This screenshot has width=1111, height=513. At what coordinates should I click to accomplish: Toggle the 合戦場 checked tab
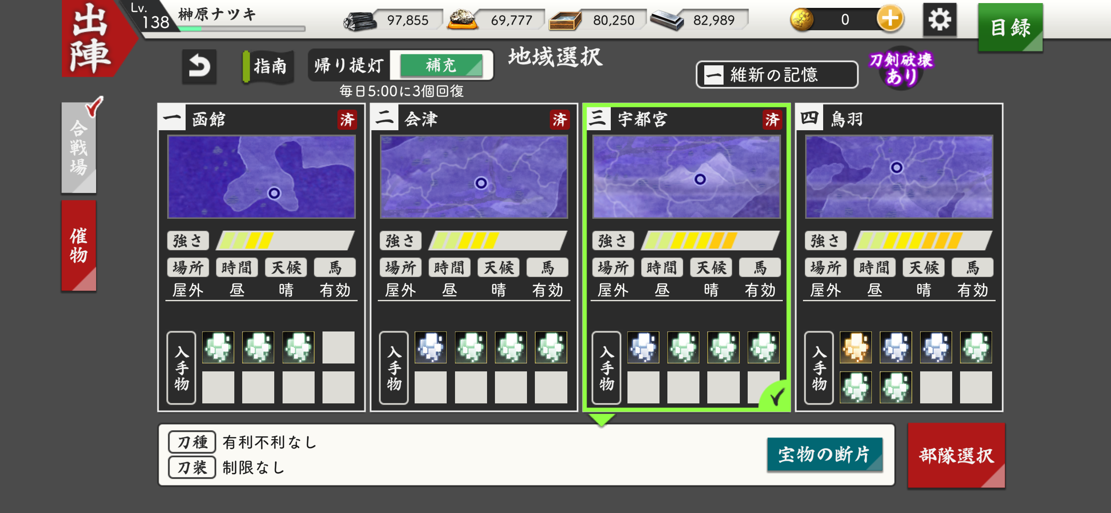pyautogui.click(x=79, y=148)
